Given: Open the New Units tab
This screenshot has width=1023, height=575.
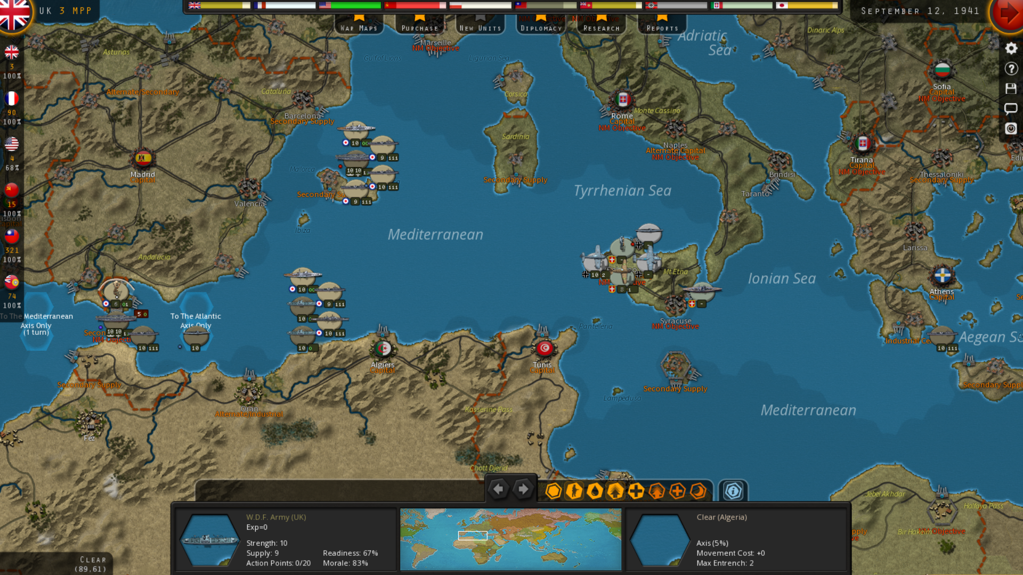Looking at the screenshot, I should pos(481,24).
